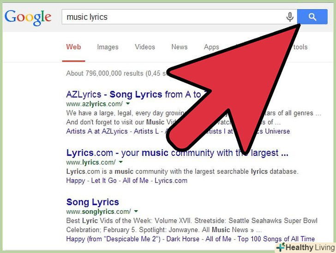Viewport: 336px width, 253px height.
Task: Click the voice search microphone icon
Action: coord(290,17)
